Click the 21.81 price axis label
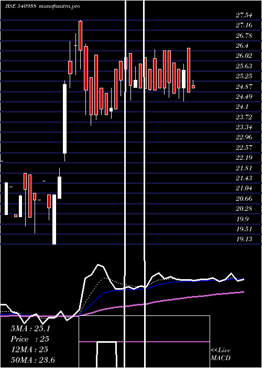This screenshot has width=262, height=368. click(x=244, y=168)
